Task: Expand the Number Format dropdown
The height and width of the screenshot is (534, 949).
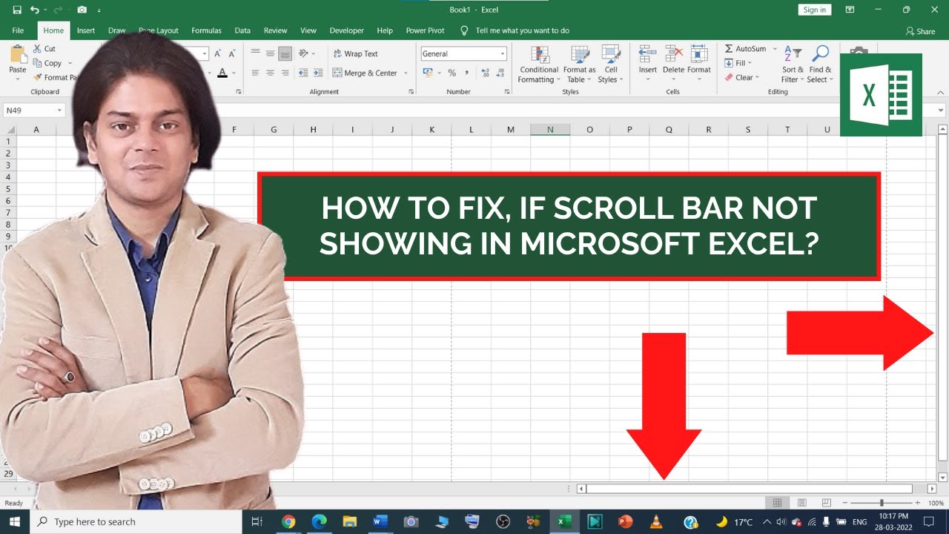Action: (502, 53)
